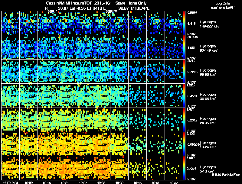This screenshot has width=242, height=184.
Task: Click the title text 'Cassini/MIMI Inca mTOF'
Action: pos(69,3)
